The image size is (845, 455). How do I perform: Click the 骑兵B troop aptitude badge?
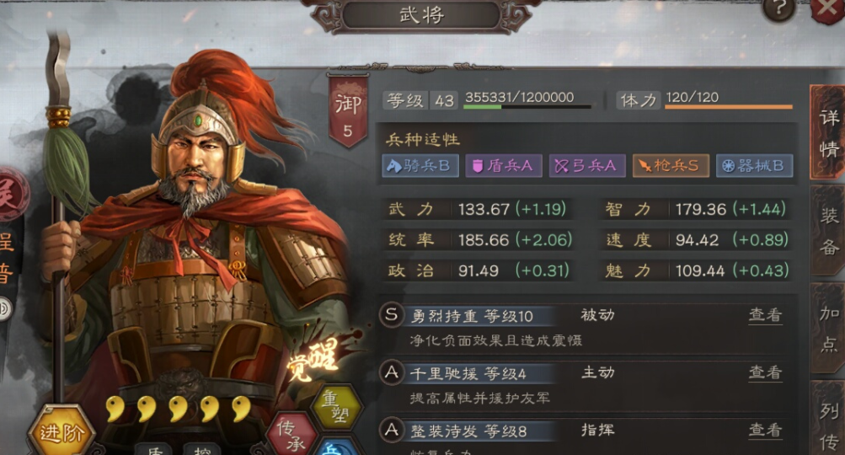tap(420, 165)
